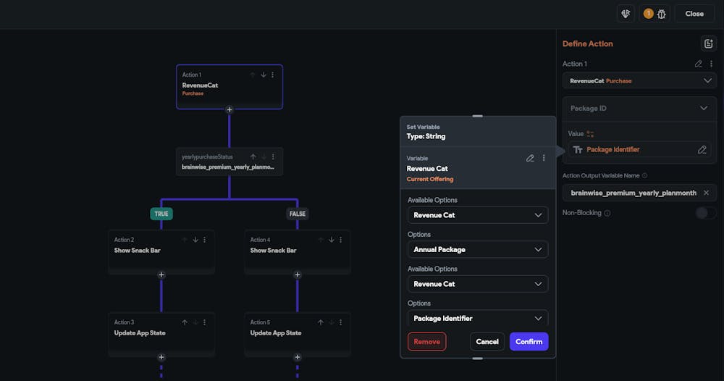Select the Action 5 Update App State node

tap(298, 335)
